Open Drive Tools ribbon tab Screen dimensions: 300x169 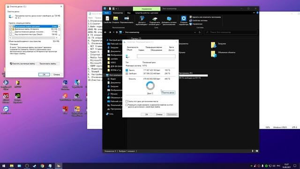point(147,13)
